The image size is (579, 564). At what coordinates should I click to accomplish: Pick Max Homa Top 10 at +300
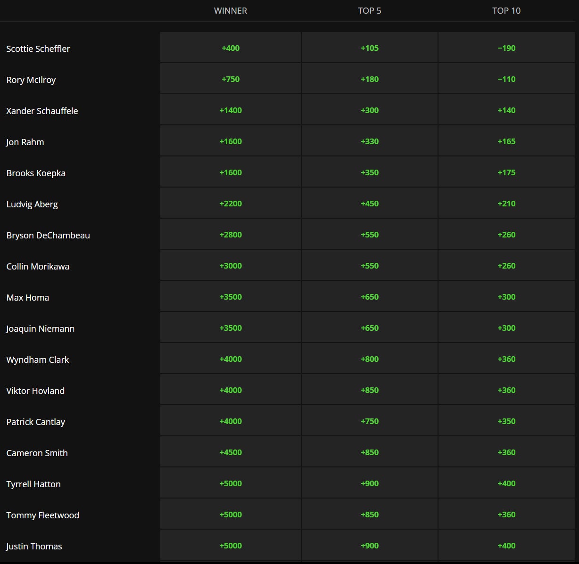[506, 297]
